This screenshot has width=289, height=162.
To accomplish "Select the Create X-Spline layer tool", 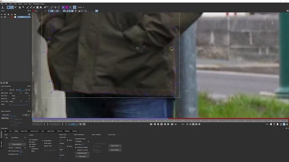I will pos(28,7).
